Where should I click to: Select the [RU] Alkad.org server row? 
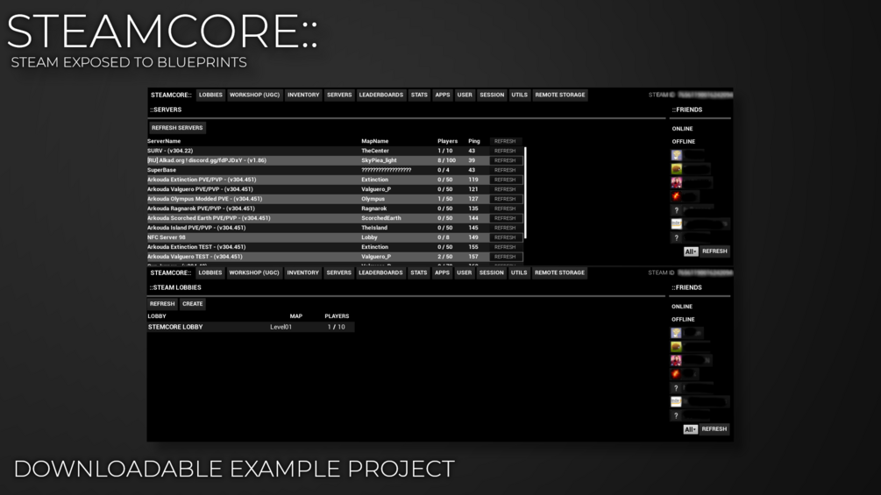(x=335, y=160)
